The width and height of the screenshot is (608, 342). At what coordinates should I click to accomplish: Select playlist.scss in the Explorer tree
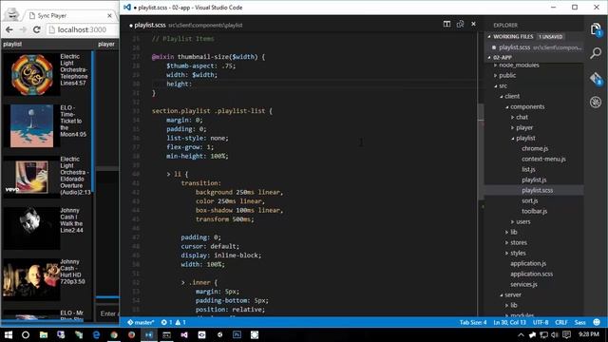pyautogui.click(x=537, y=190)
